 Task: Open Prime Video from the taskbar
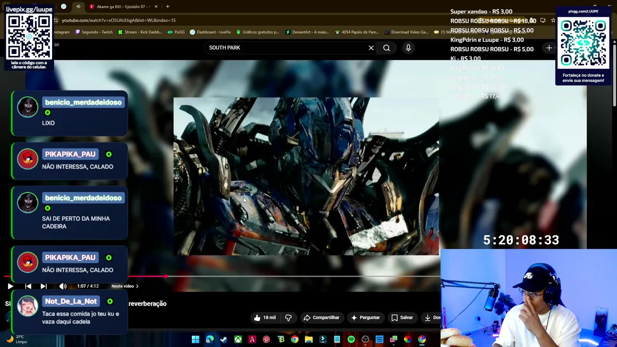pyautogui.click(x=379, y=340)
